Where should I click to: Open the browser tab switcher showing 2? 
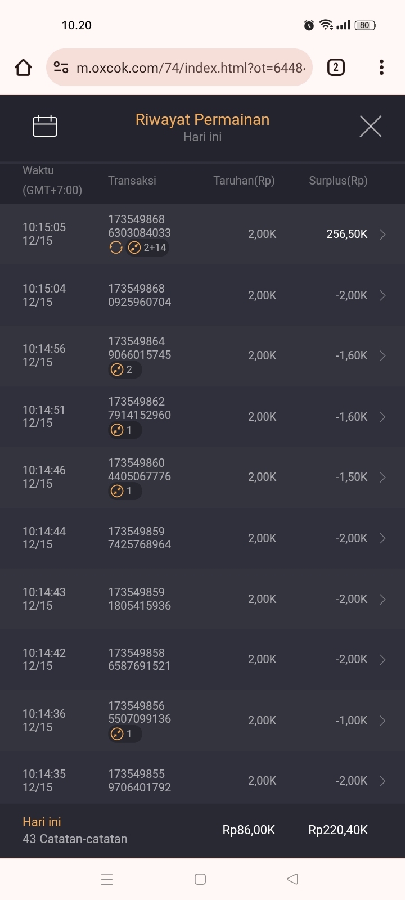tap(336, 67)
